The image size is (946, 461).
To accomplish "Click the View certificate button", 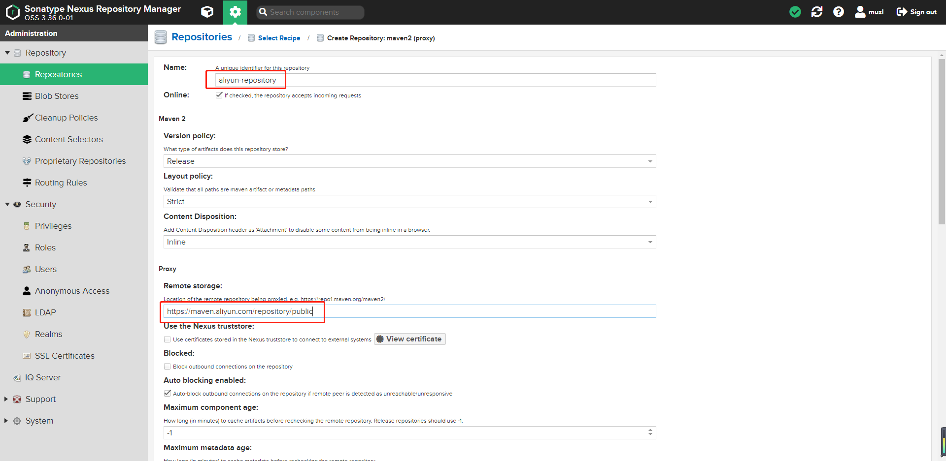I will (x=409, y=339).
